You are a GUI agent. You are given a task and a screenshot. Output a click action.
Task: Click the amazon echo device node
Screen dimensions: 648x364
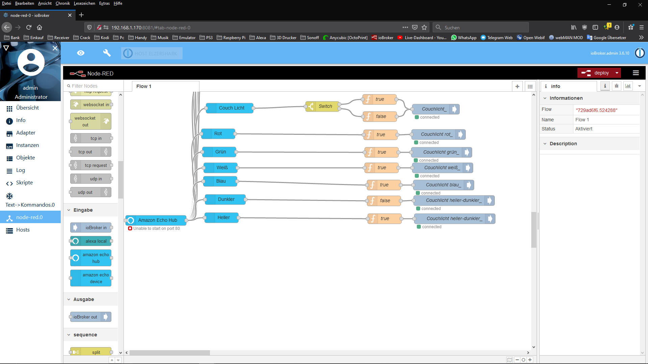(91, 278)
